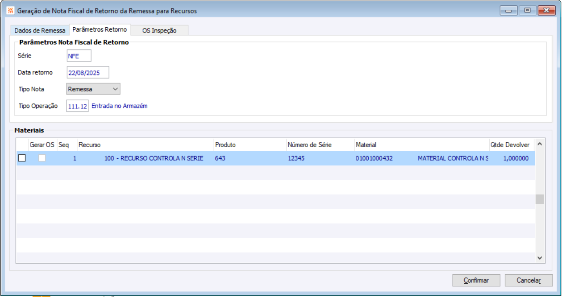Screen dimensions: 562x297
Task: Click the MATERIAL CONTROLA N S description cell
Action: (x=453, y=158)
